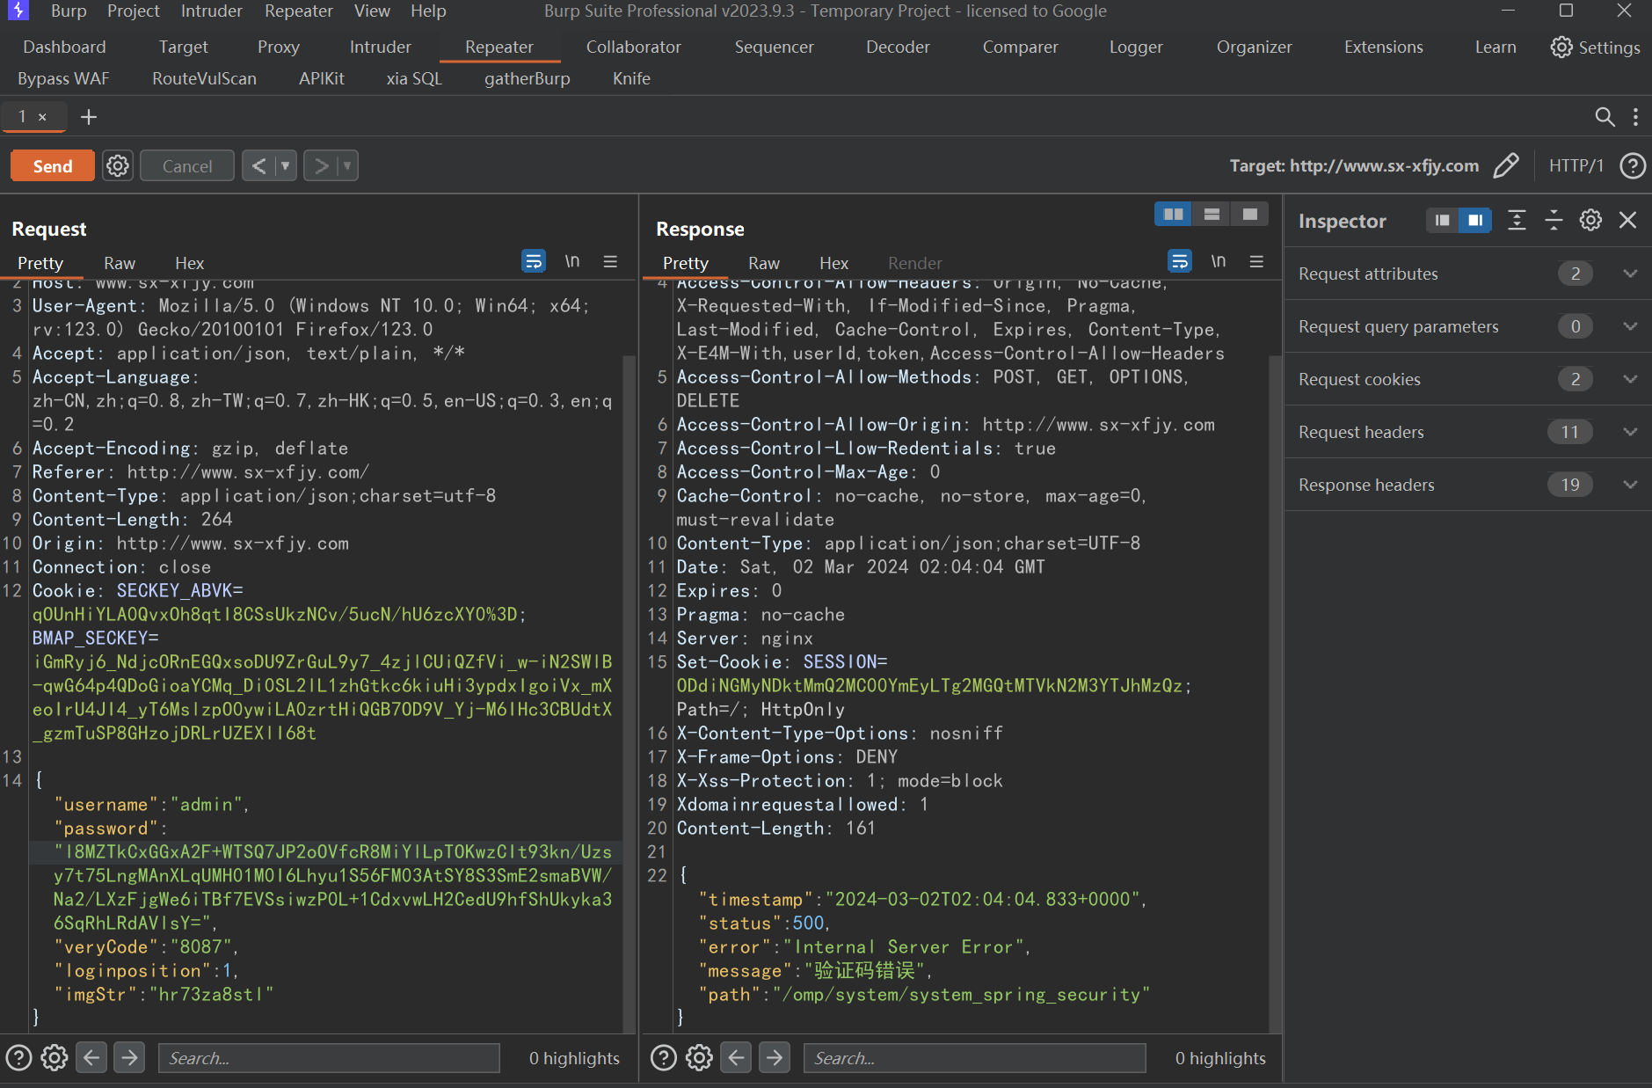Viewport: 1652px width, 1088px height.
Task: Go to previous response search match
Action: [737, 1057]
